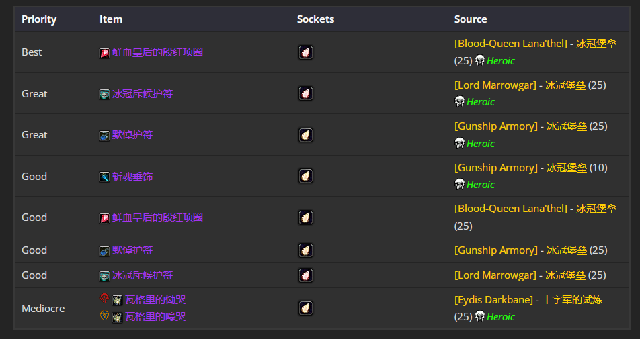The image size is (640, 339).
Task: Click the item icon of 冰冠斥候护符 in Great row
Action: click(x=105, y=94)
